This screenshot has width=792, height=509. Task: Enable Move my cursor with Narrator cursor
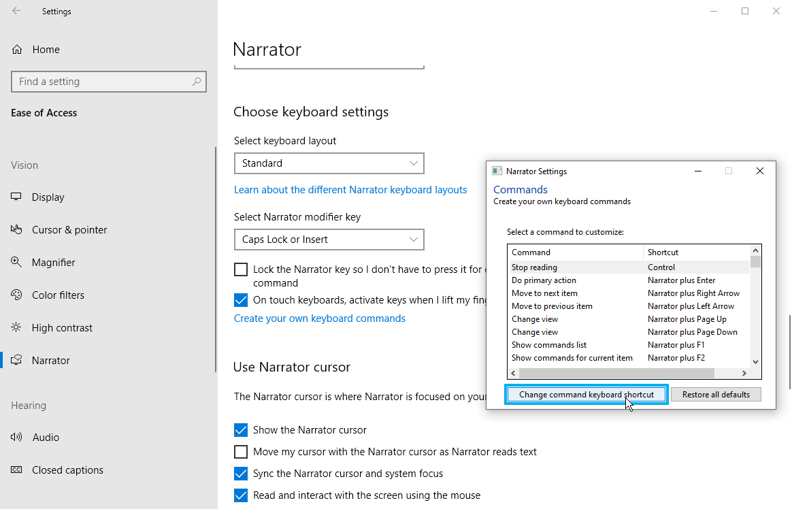pyautogui.click(x=241, y=451)
